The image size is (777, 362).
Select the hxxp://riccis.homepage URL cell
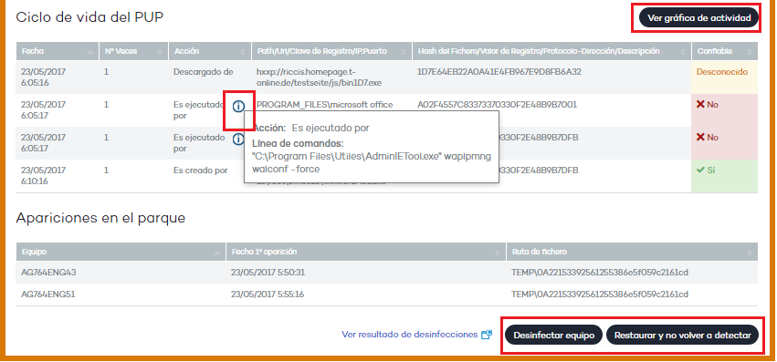(320, 78)
